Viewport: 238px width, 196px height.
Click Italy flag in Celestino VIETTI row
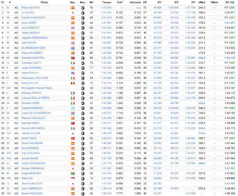tap(73, 63)
